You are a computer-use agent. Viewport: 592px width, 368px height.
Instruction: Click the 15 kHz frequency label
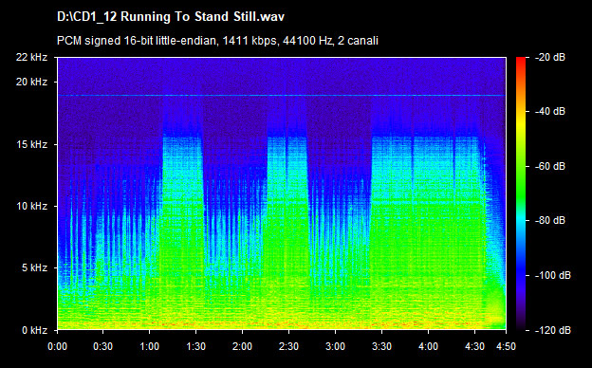[x=31, y=144]
